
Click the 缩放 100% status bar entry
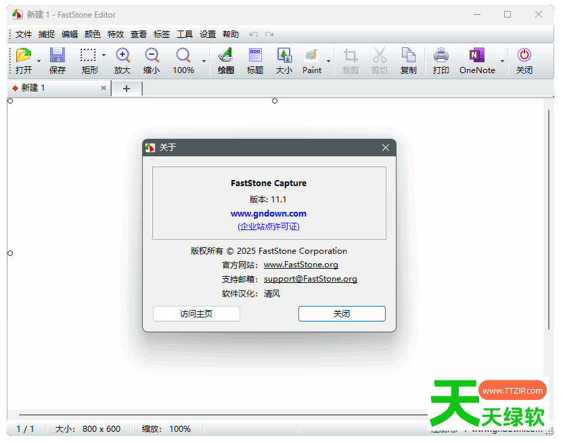(x=166, y=429)
